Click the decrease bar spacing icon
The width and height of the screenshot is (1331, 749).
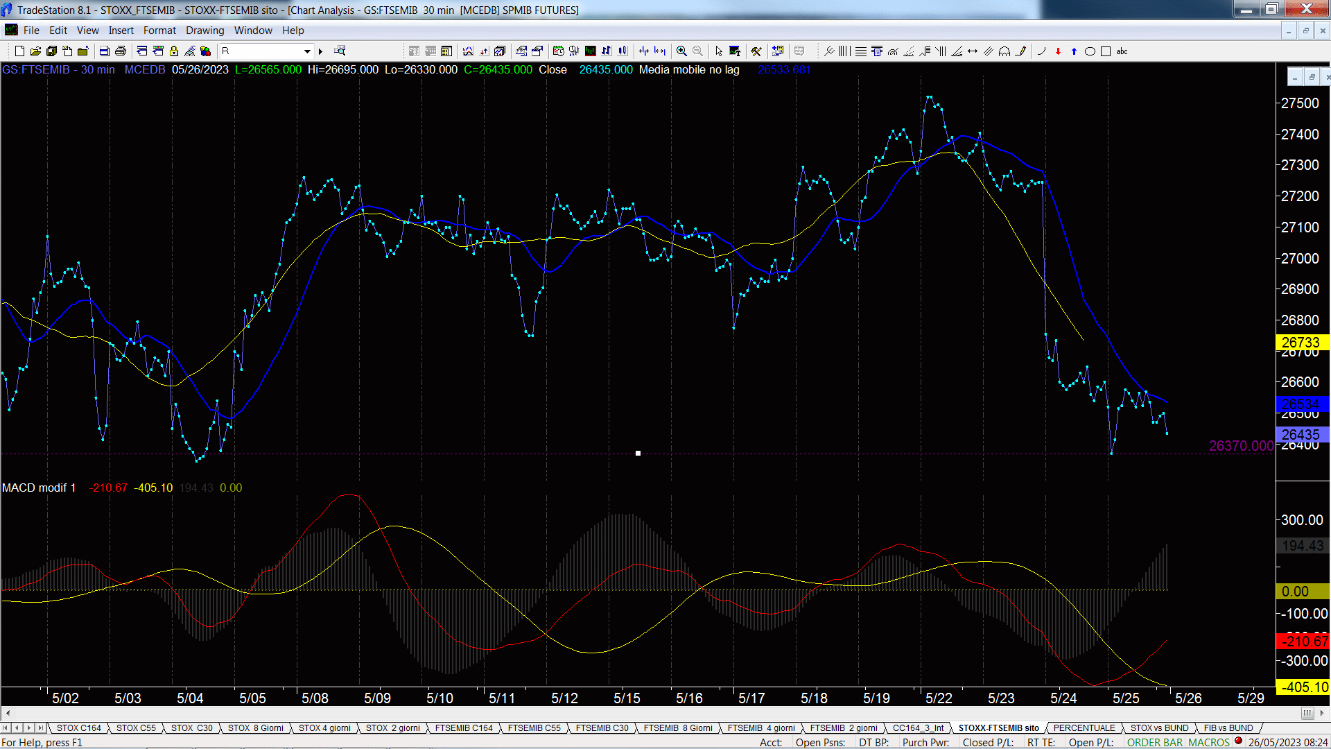(x=644, y=51)
